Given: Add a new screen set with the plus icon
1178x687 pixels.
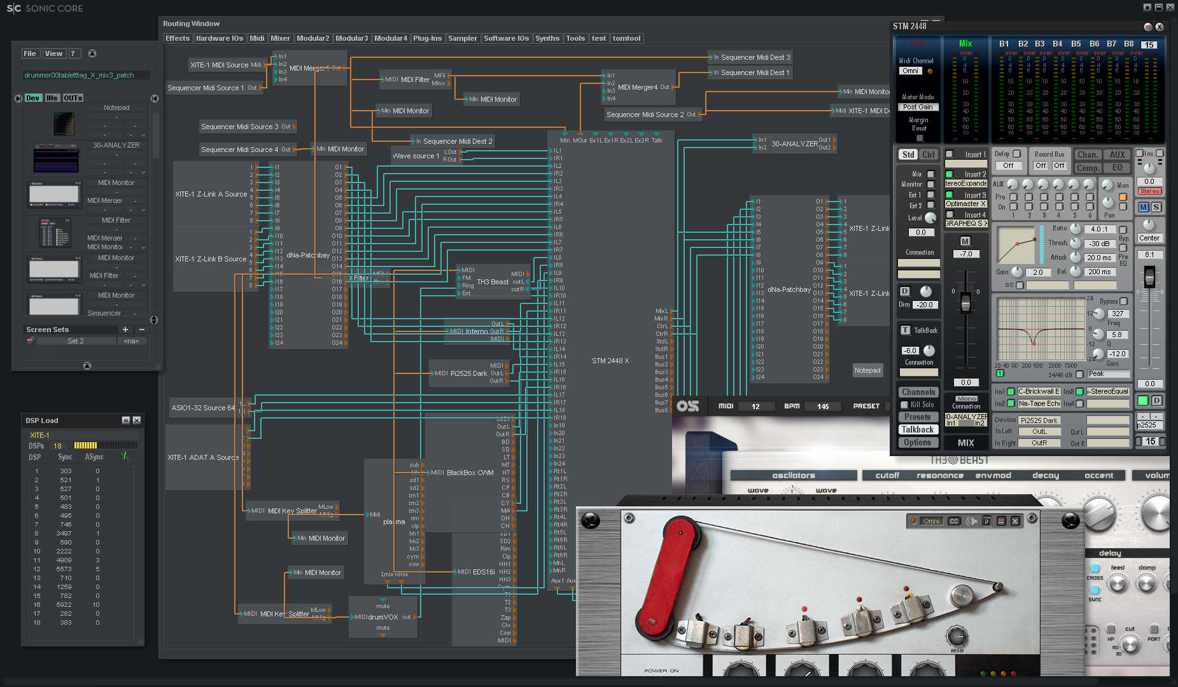Looking at the screenshot, I should (125, 330).
